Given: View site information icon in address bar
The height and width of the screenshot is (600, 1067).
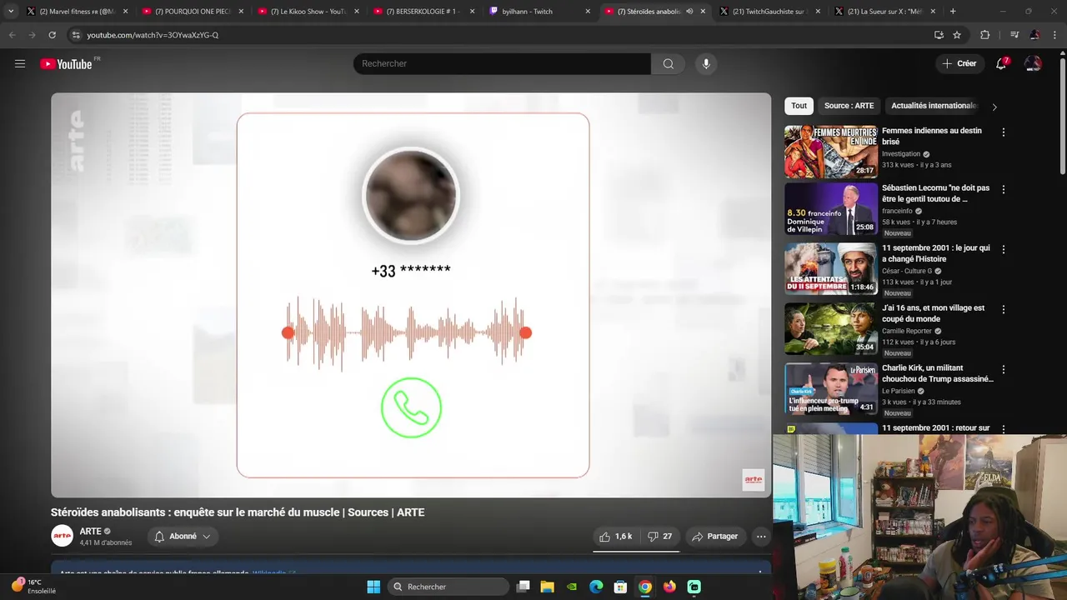Looking at the screenshot, I should coord(75,35).
